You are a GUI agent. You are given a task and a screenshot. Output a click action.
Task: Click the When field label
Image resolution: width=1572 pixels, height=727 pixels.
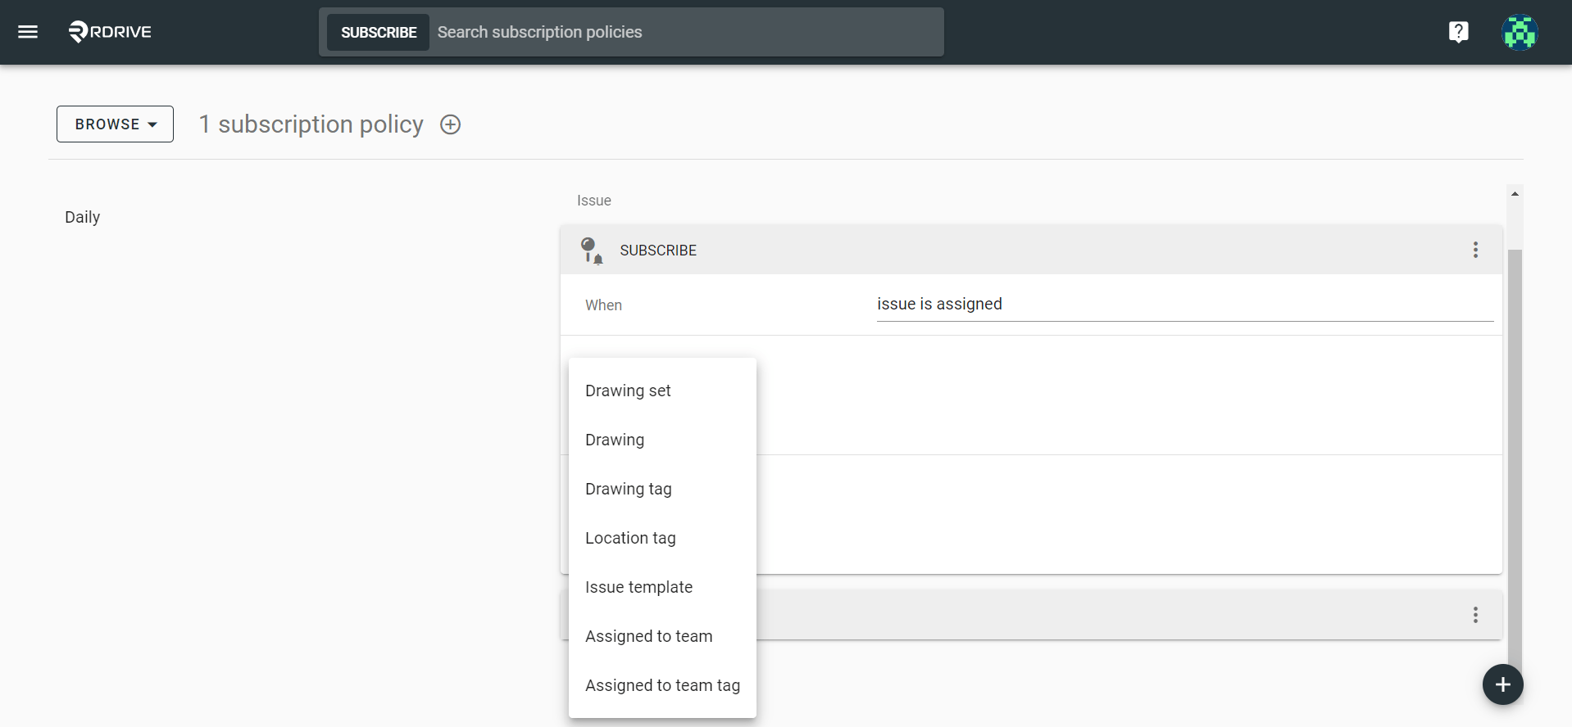pyautogui.click(x=604, y=305)
